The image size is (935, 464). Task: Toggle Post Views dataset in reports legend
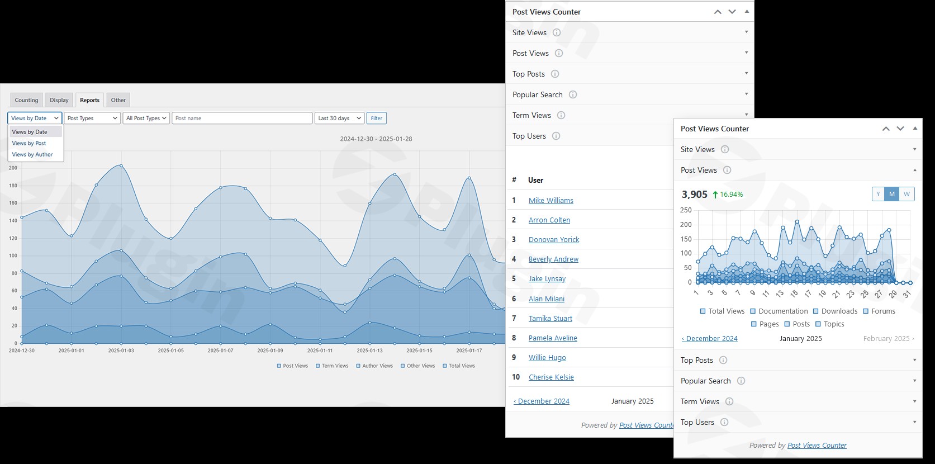point(292,366)
